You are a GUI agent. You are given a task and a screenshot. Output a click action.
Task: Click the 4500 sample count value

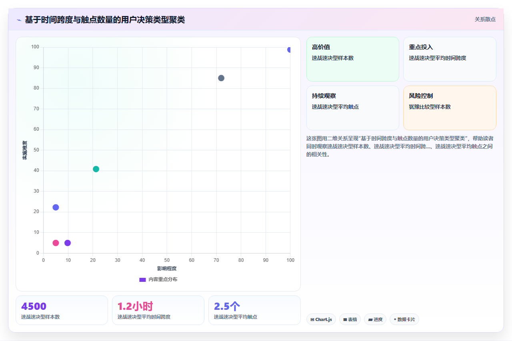34,307
